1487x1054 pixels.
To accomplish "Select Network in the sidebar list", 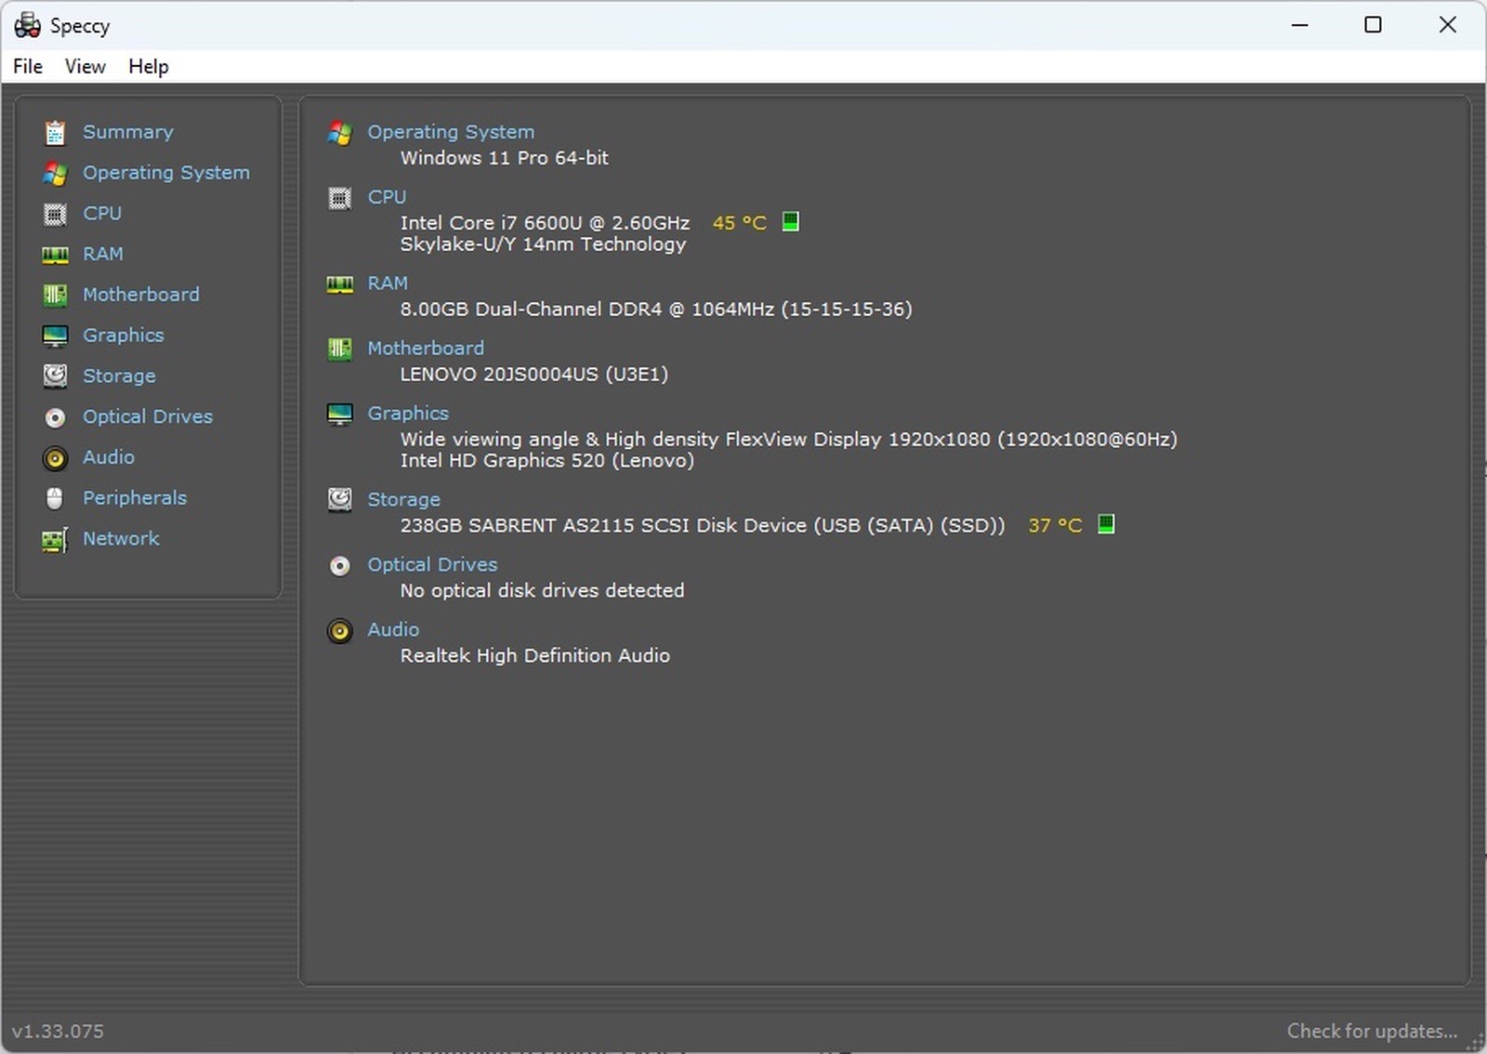I will pos(121,538).
